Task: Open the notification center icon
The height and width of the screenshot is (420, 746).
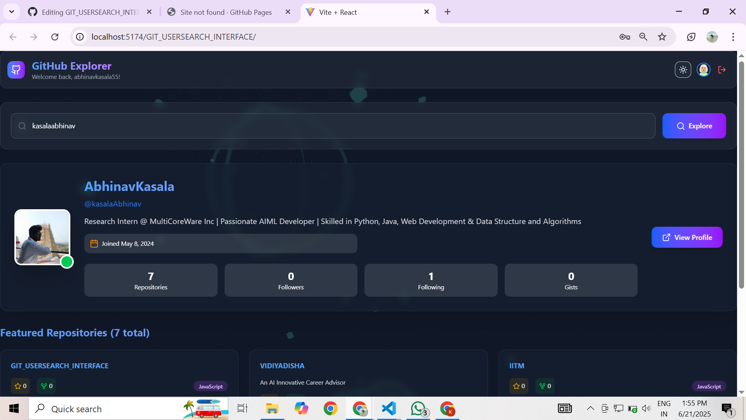Action: [x=727, y=409]
